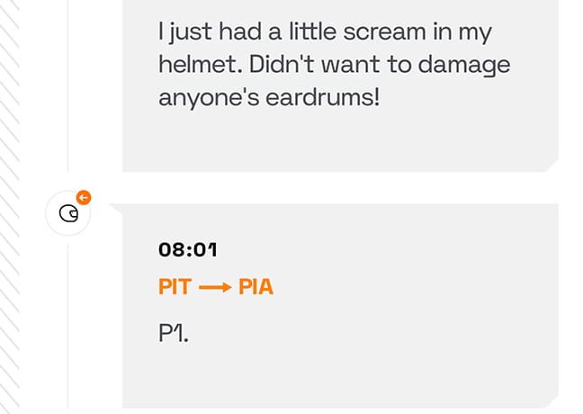
Task: Click the line "anyone's eardrums!"
Action: tap(269, 97)
